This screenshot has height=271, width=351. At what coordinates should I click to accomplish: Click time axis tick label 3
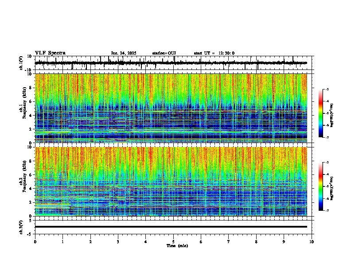[118, 242]
